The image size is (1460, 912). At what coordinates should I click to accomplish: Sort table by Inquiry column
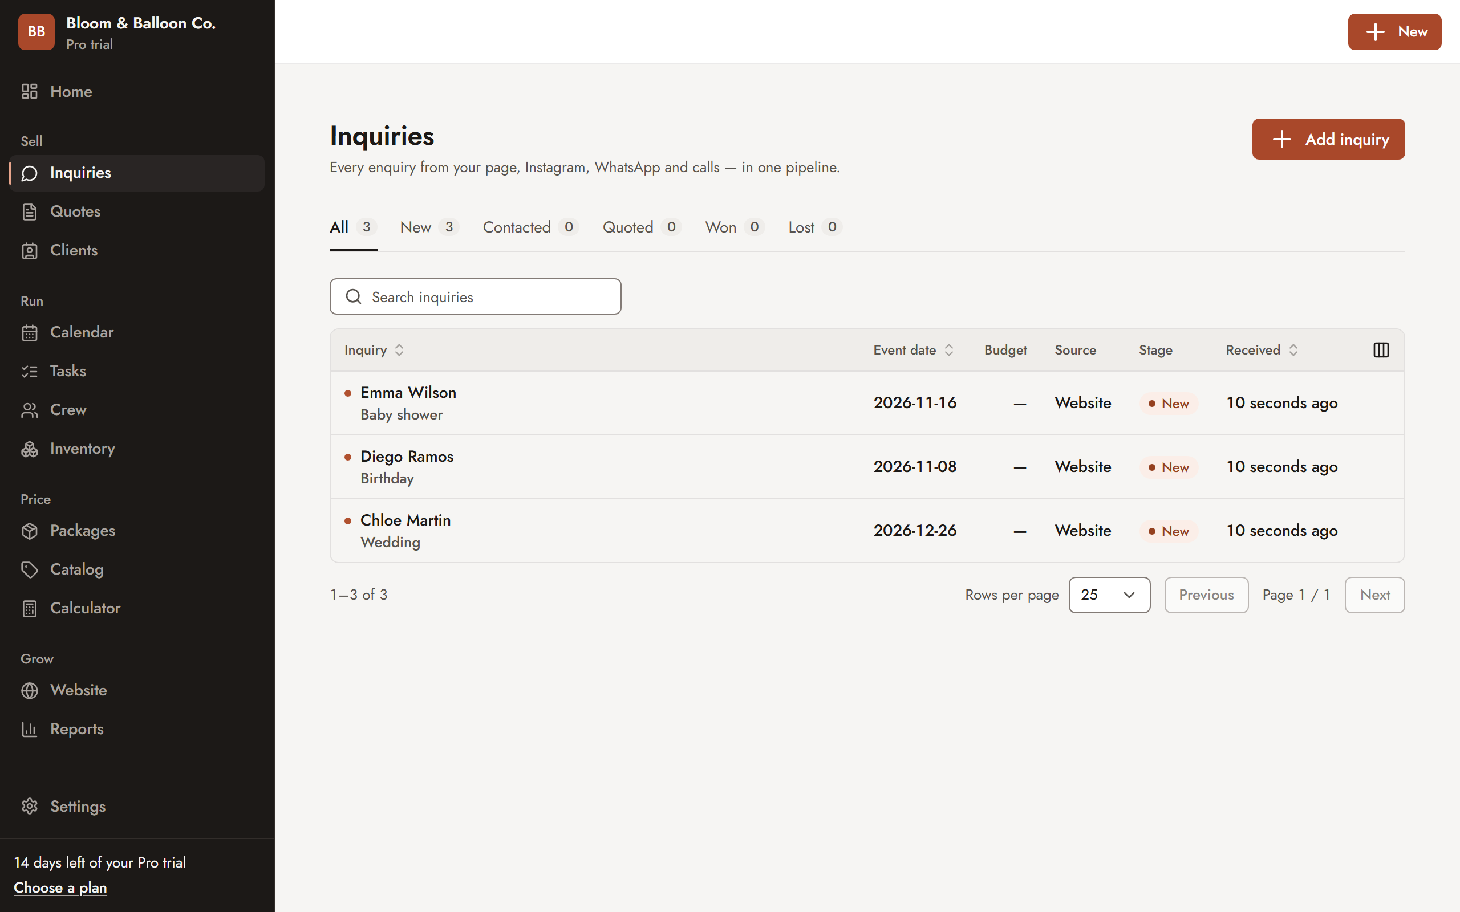[x=374, y=350]
